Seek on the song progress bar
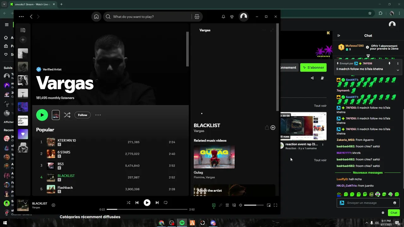404x227 pixels. tap(147, 209)
